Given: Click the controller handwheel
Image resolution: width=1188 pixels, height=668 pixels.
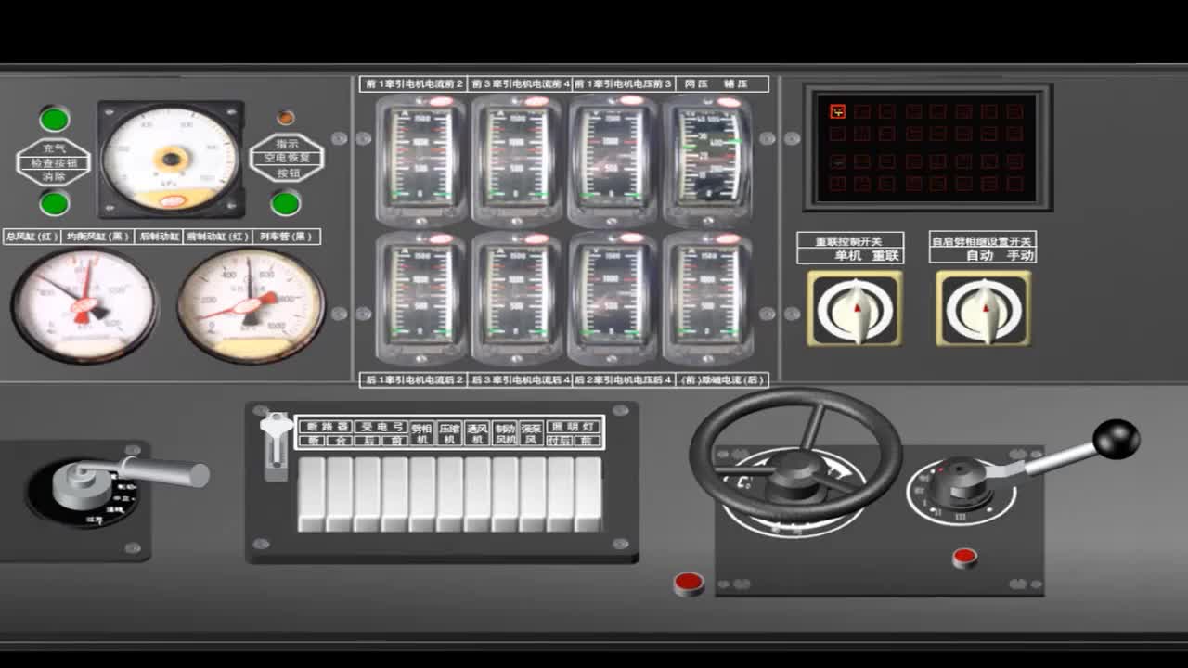Looking at the screenshot, I should pos(795,454).
